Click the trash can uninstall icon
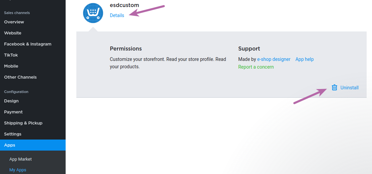The width and height of the screenshot is (372, 174). point(334,87)
